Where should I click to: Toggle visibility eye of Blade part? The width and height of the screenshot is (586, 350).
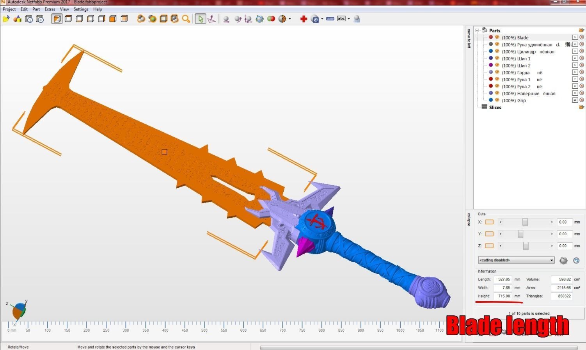[497, 37]
